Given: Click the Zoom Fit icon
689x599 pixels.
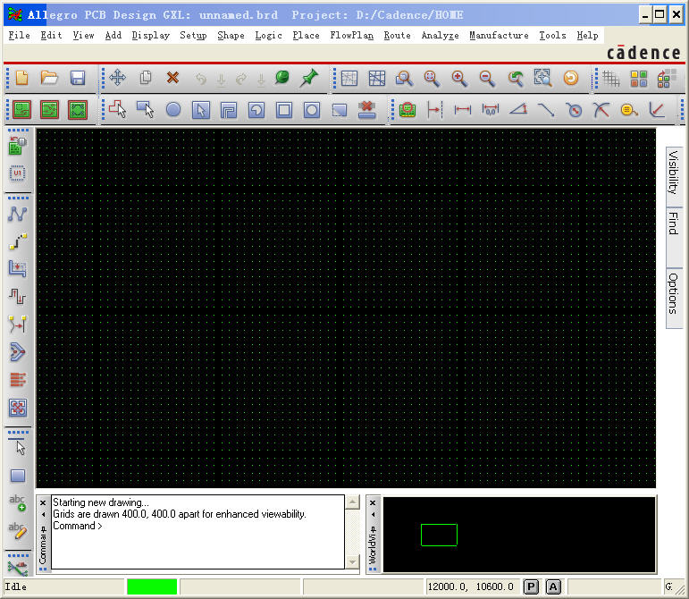Looking at the screenshot, I should coord(431,78).
